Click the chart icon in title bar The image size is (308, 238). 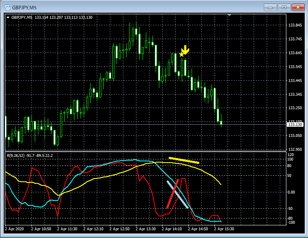[x=7, y=8]
